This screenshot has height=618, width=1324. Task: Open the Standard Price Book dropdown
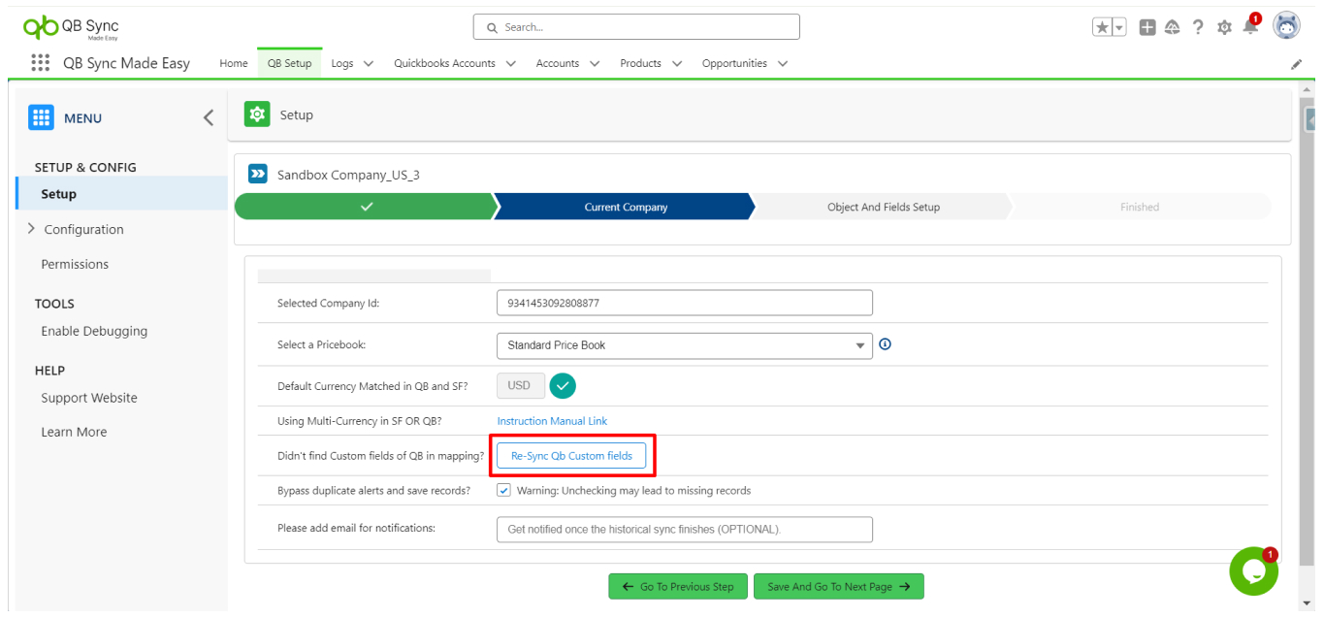pos(685,344)
